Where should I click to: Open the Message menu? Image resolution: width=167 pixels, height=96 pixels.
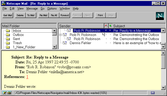32,8
